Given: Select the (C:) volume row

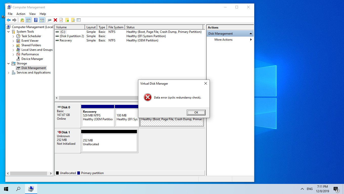Looking at the screenshot, I should pyautogui.click(x=129, y=32).
